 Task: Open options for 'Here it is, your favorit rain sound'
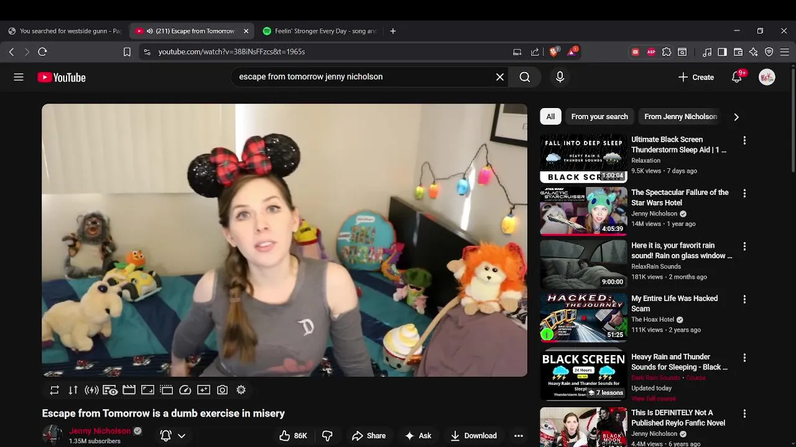744,246
